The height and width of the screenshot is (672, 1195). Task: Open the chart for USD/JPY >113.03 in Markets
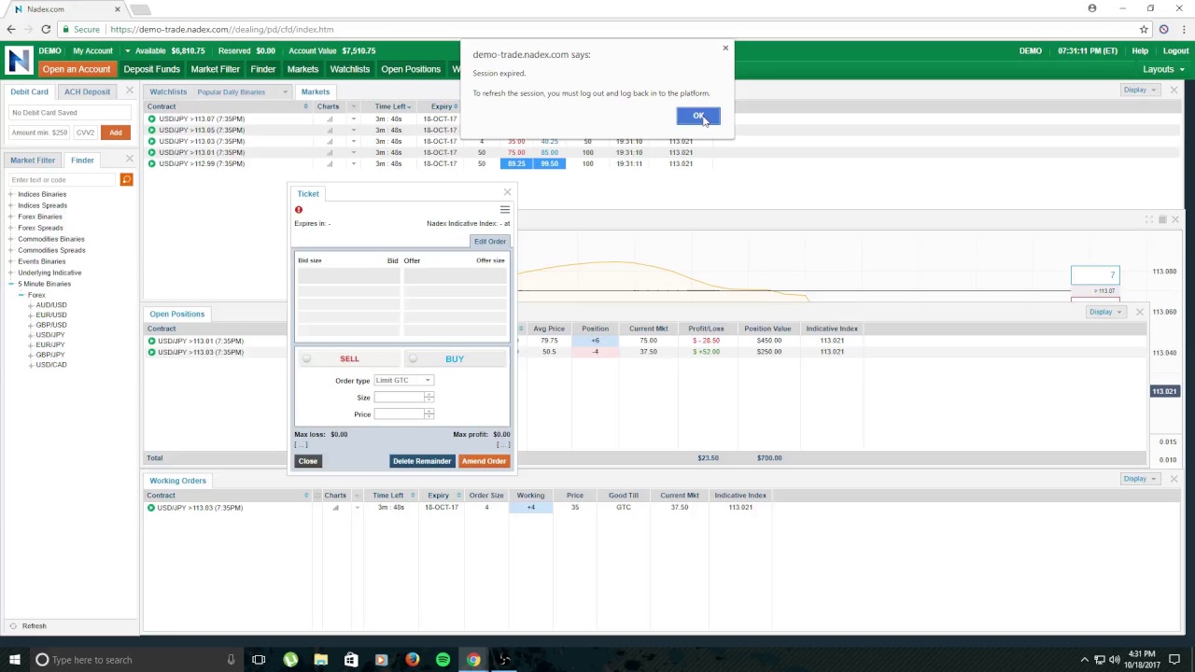click(329, 141)
